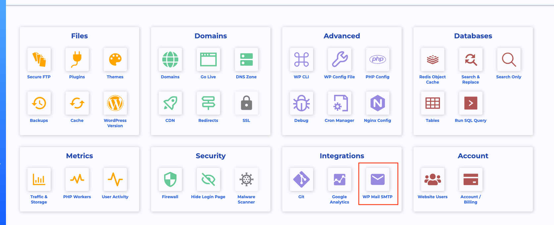The image size is (554, 225).
Task: Open the Secure FTP icon
Action: [x=39, y=59]
